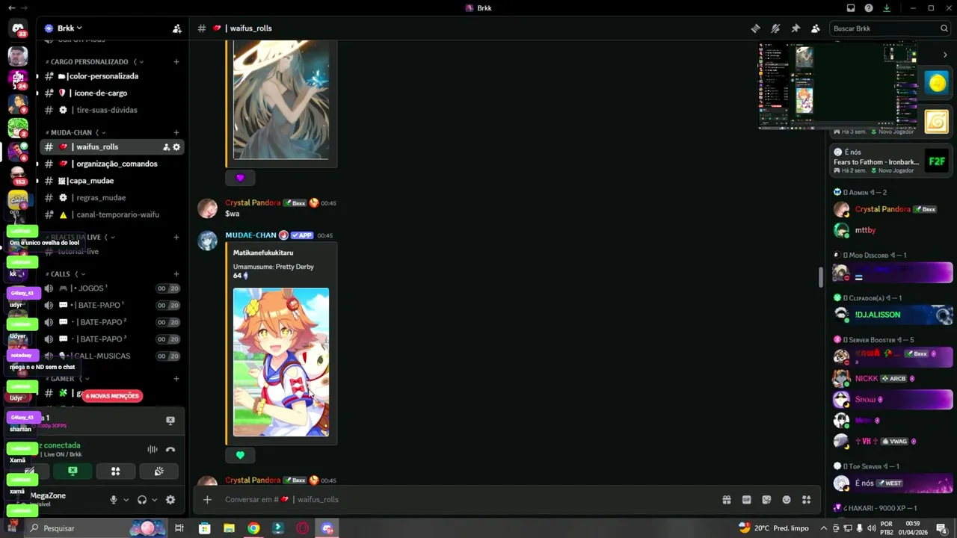This screenshot has width=957, height=538.
Task: Click purple heart reaction under first card
Action: click(240, 178)
